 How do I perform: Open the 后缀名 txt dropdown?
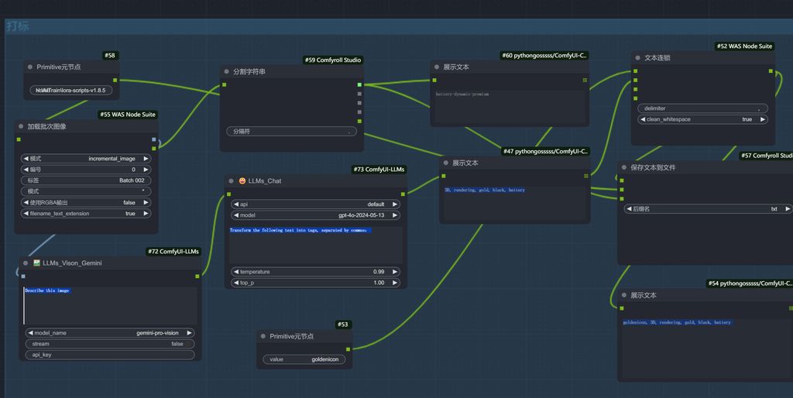708,209
